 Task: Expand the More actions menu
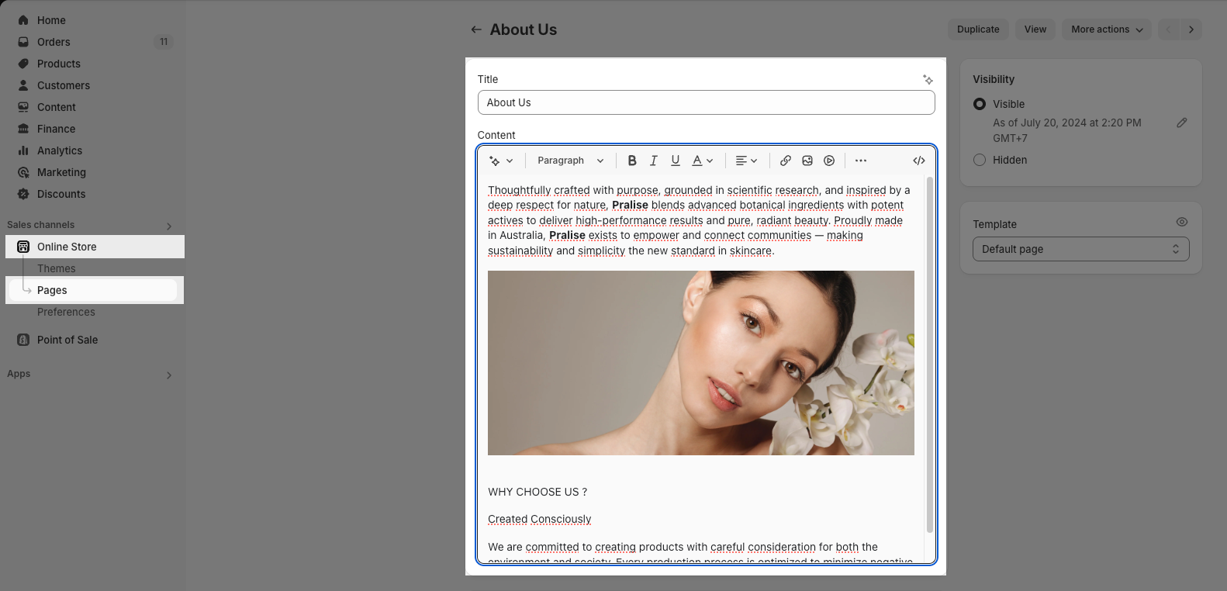pyautogui.click(x=1107, y=29)
